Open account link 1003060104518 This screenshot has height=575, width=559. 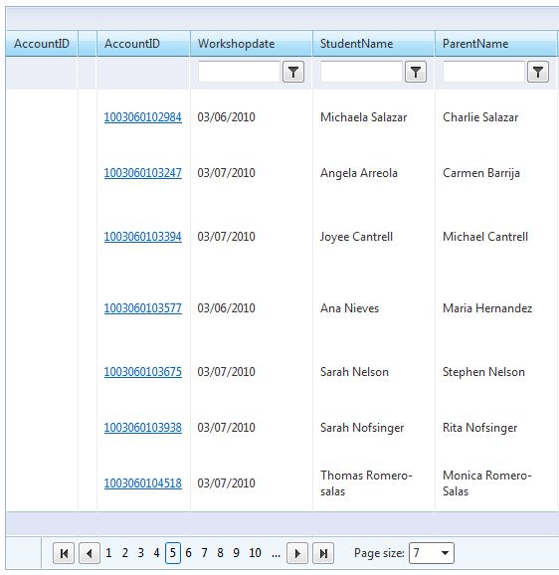pos(143,483)
